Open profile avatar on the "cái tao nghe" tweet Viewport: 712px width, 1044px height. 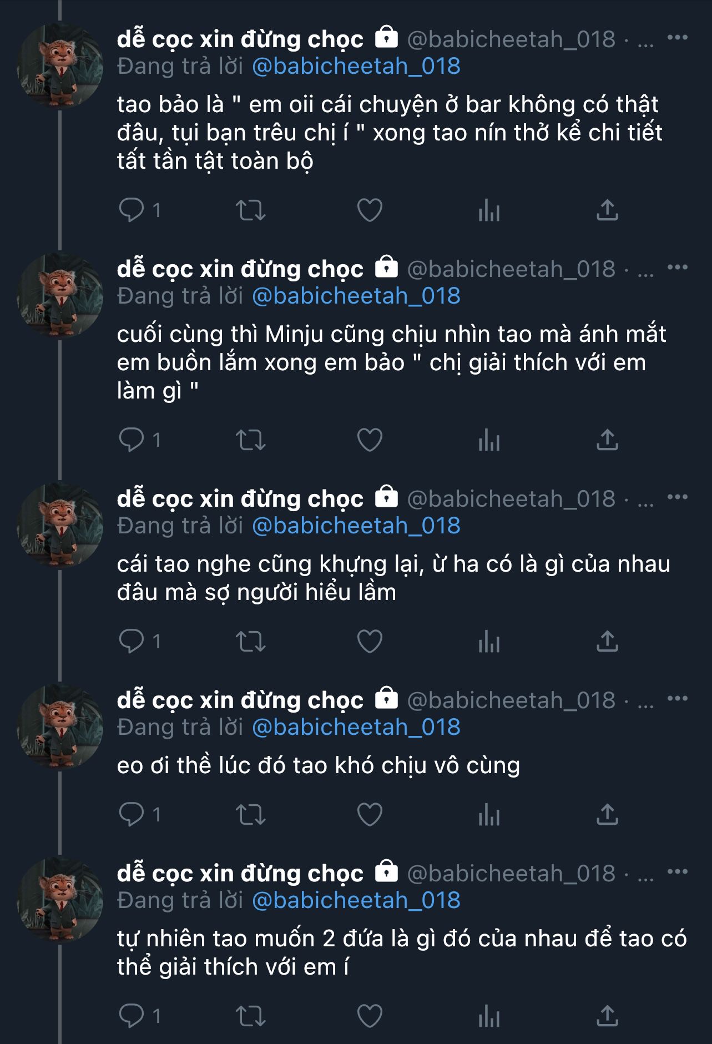tap(60, 525)
